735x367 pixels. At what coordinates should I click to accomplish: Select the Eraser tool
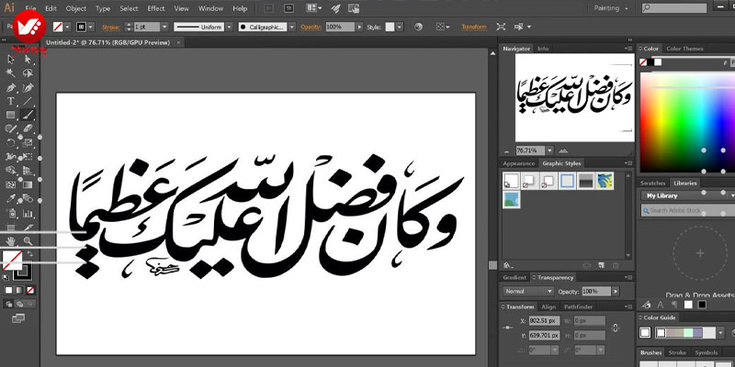(28, 128)
